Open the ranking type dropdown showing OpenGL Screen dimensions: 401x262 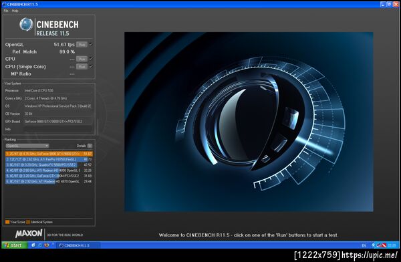(27, 146)
